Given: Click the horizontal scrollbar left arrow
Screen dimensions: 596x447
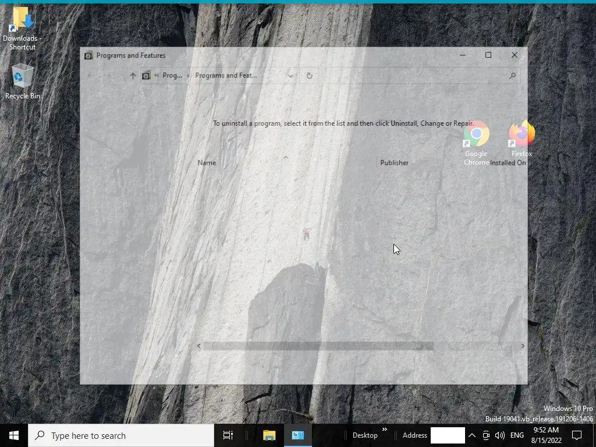Looking at the screenshot, I should coord(199,346).
